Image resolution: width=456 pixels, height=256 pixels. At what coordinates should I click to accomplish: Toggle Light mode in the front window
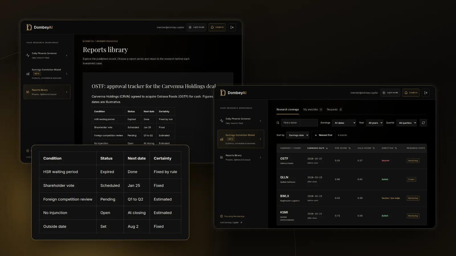click(390, 93)
